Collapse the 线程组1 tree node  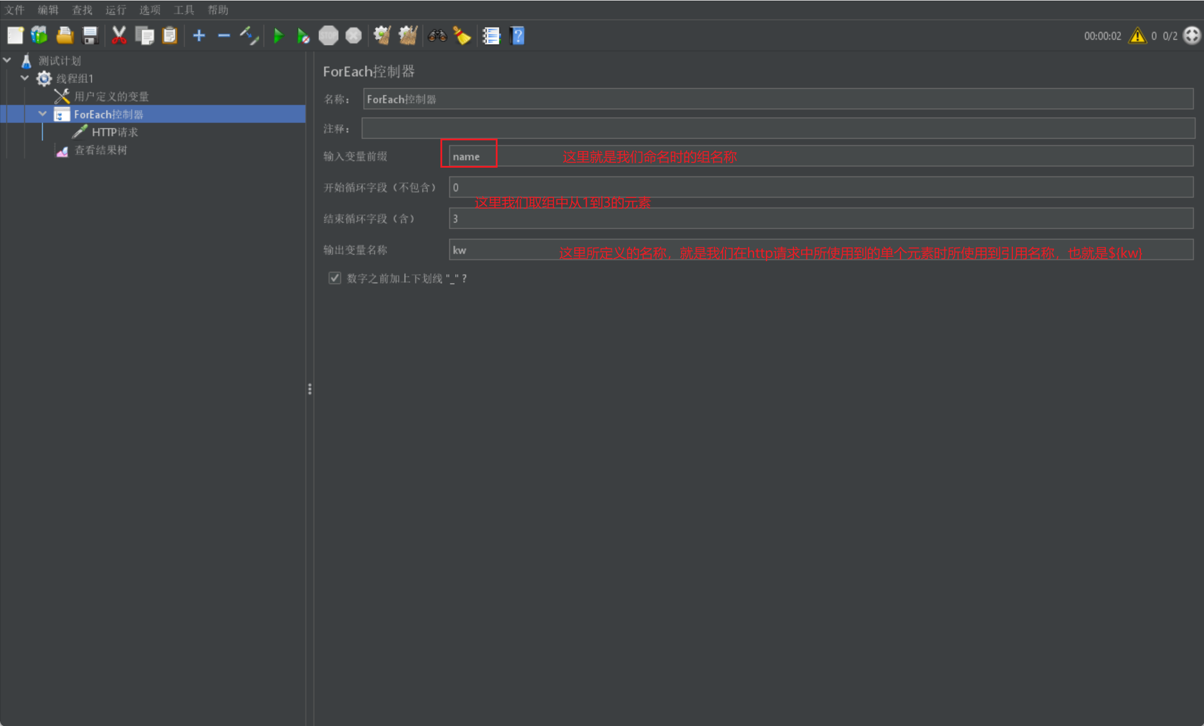[25, 78]
